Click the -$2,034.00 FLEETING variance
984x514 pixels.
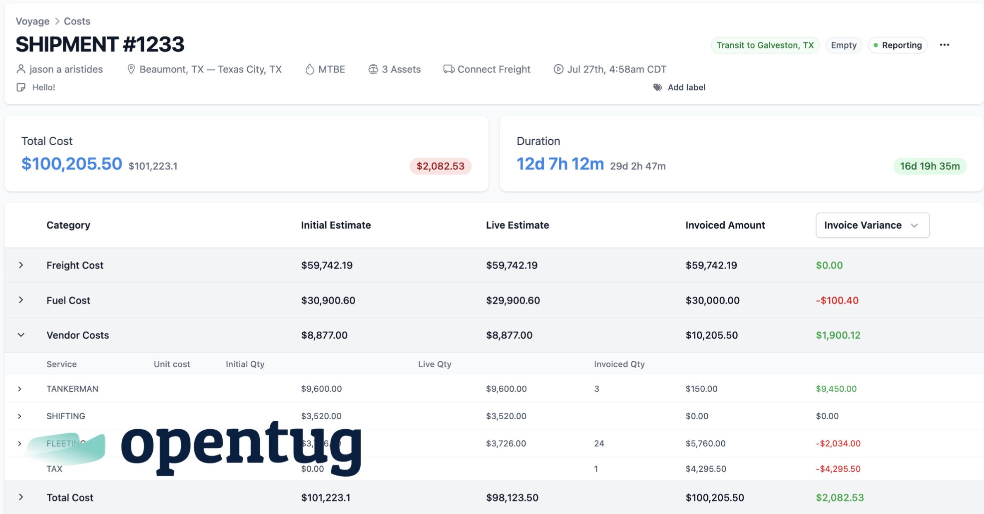click(838, 444)
